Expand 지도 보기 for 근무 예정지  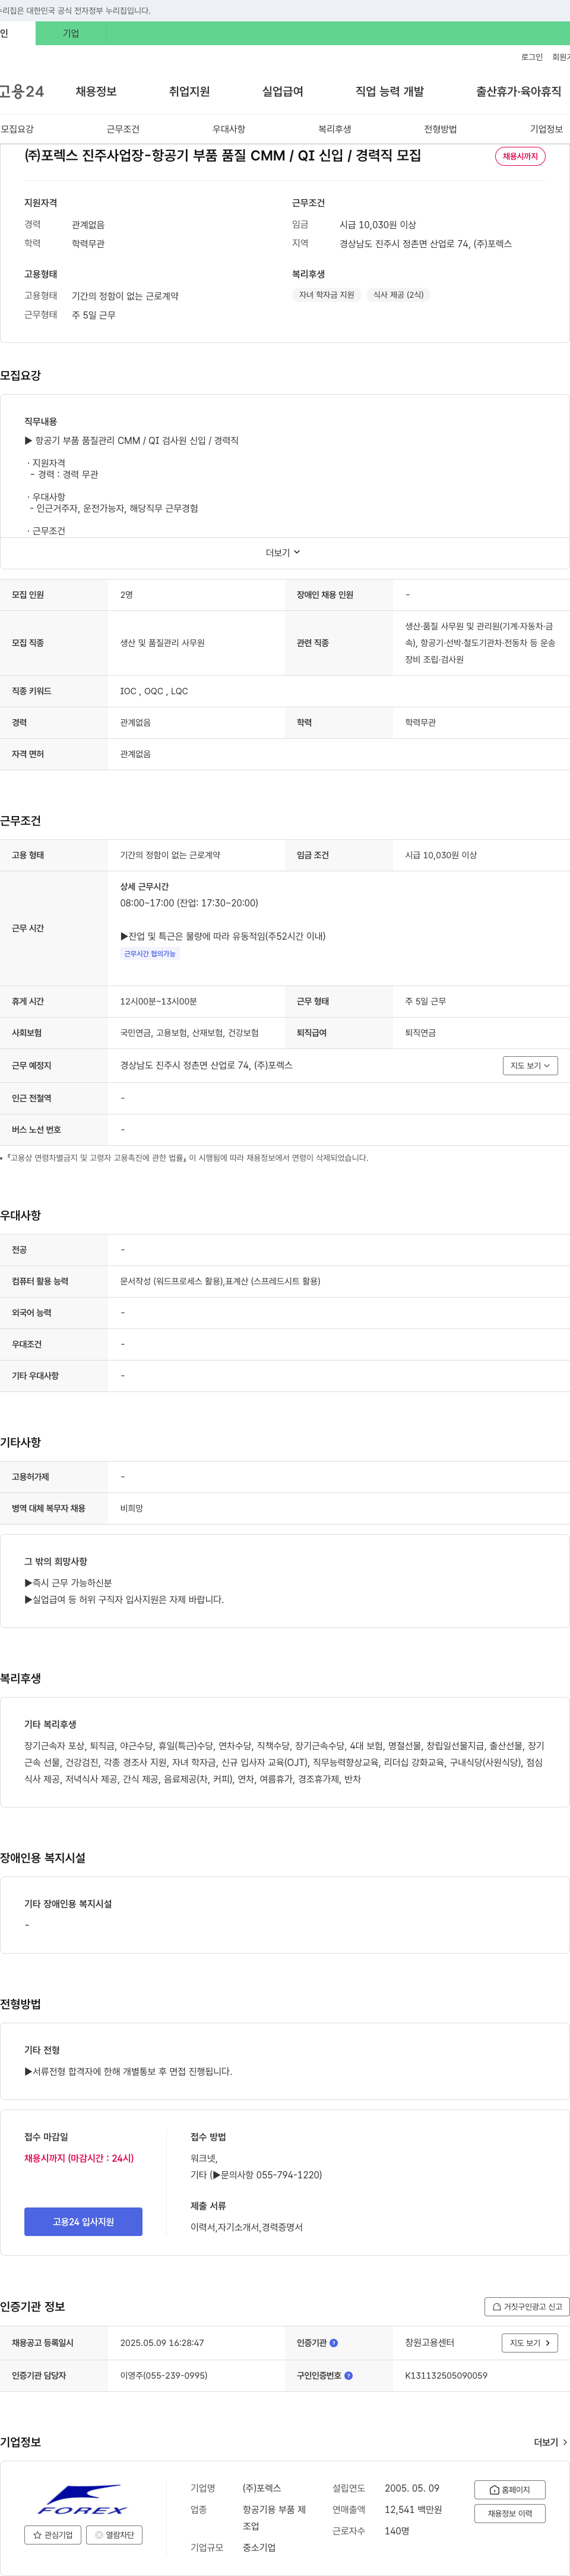tap(529, 1065)
